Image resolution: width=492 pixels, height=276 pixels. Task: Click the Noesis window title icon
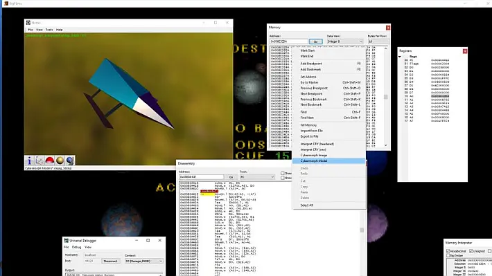[x=28, y=23]
